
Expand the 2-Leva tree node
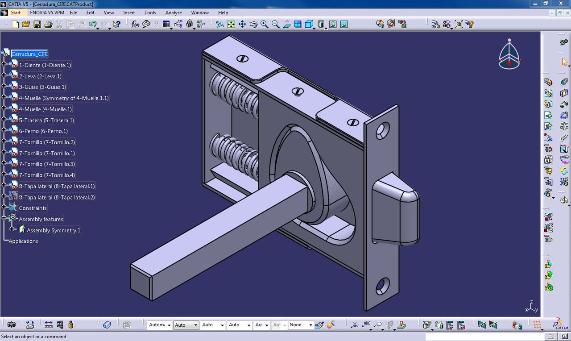[x=4, y=76]
